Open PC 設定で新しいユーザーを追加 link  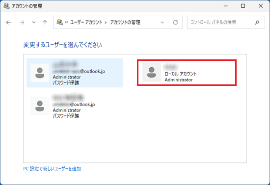pos(52,169)
